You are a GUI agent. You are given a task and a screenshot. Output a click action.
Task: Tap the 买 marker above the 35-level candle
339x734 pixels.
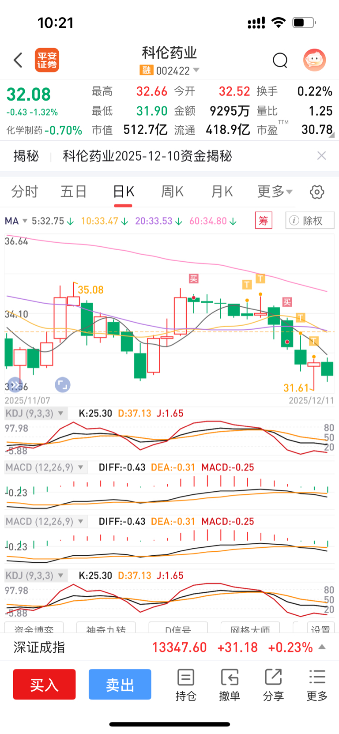[193, 279]
